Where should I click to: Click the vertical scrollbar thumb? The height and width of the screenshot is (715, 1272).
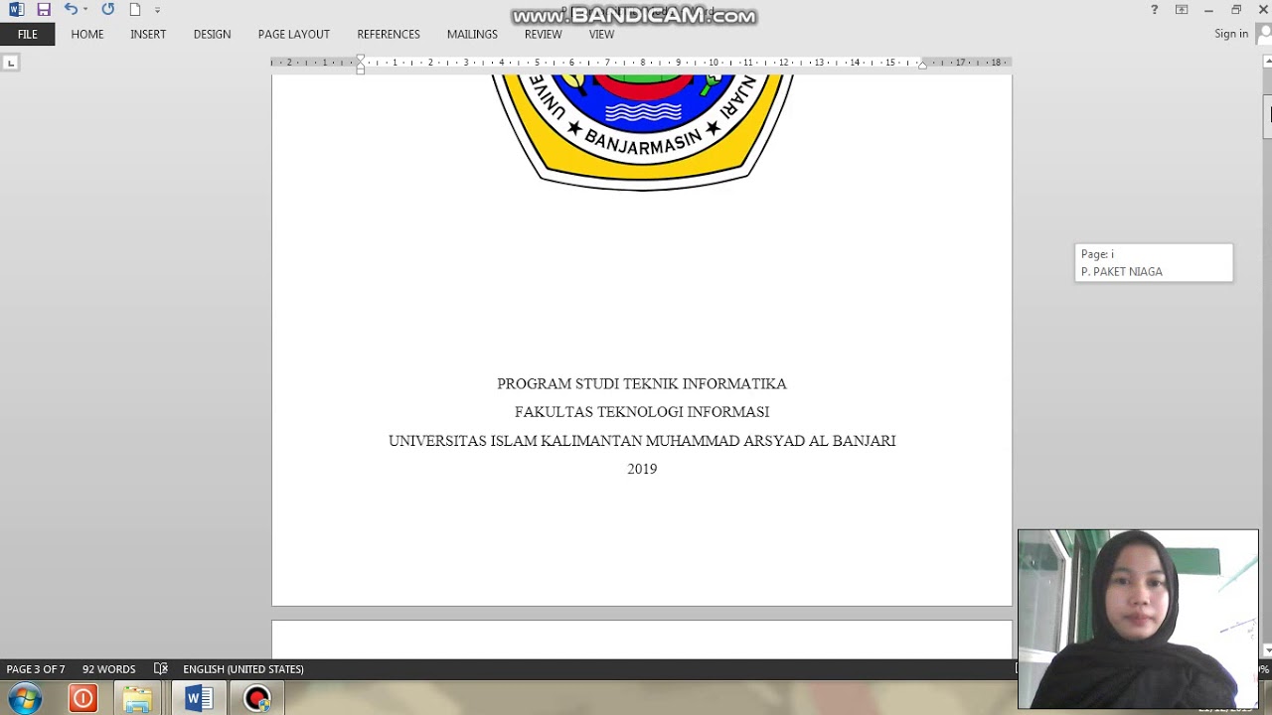tap(1267, 117)
